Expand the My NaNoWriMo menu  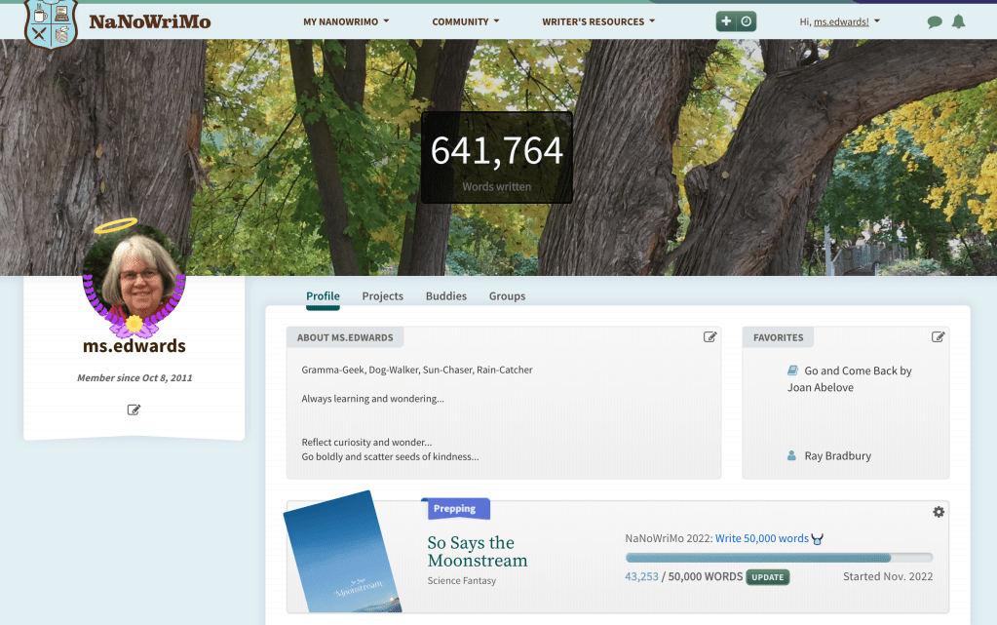coord(345,21)
